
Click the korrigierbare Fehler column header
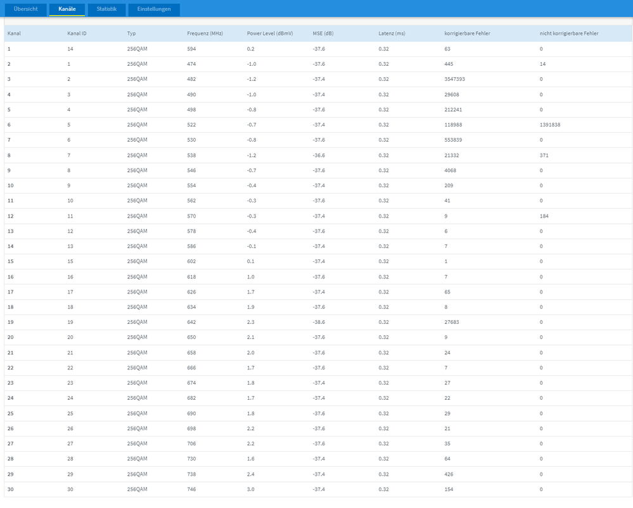[x=467, y=34]
